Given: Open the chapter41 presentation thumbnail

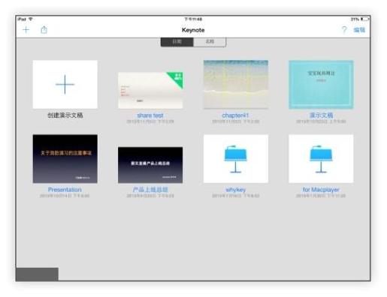Looking at the screenshot, I should (236, 85).
